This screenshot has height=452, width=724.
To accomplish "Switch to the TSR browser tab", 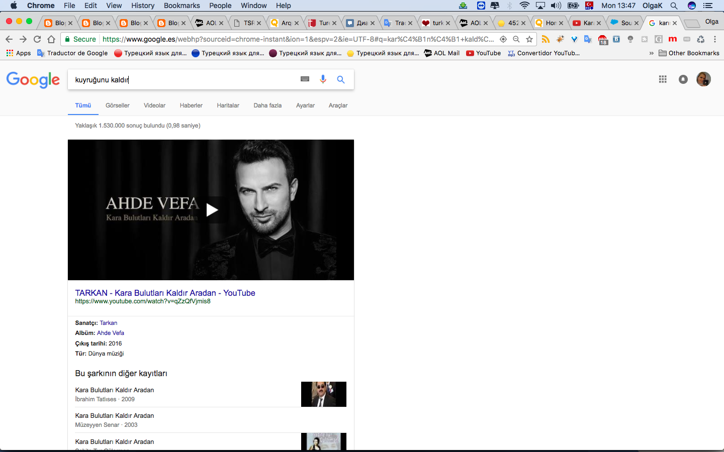I will [248, 23].
